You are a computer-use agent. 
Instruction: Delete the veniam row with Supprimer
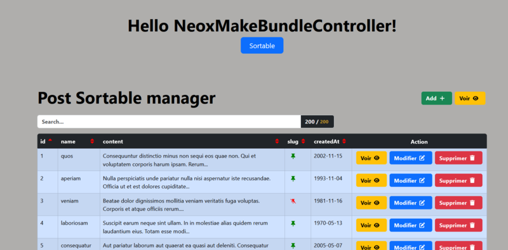click(x=458, y=203)
